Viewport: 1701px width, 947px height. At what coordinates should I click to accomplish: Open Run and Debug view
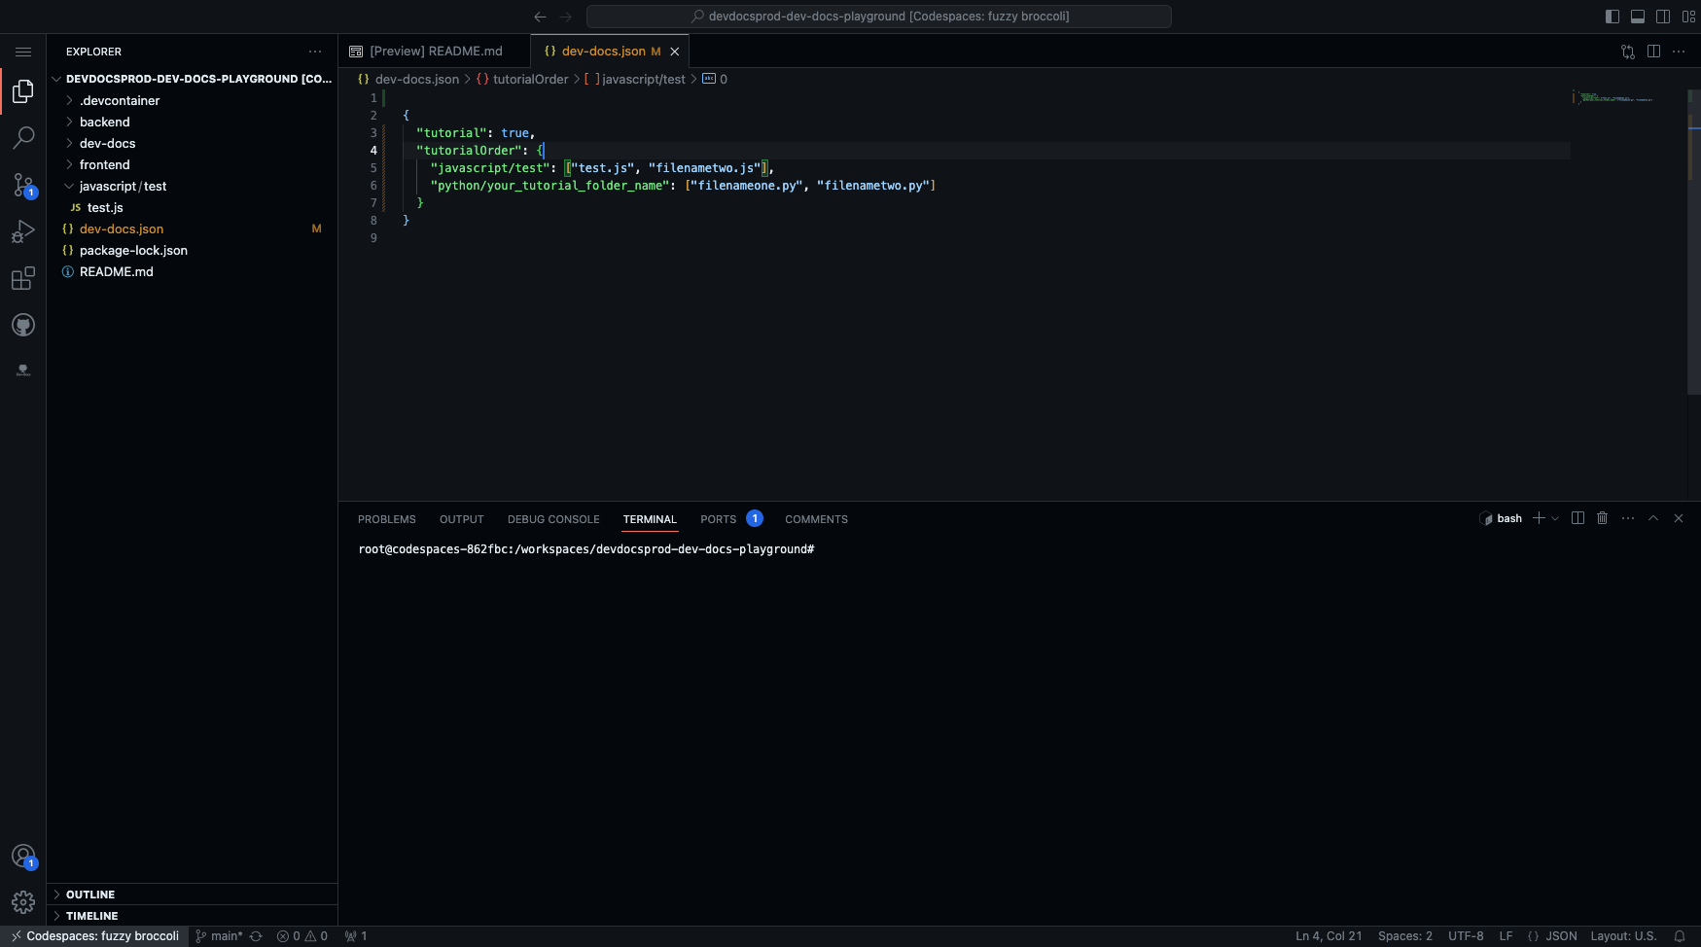pos(23,231)
